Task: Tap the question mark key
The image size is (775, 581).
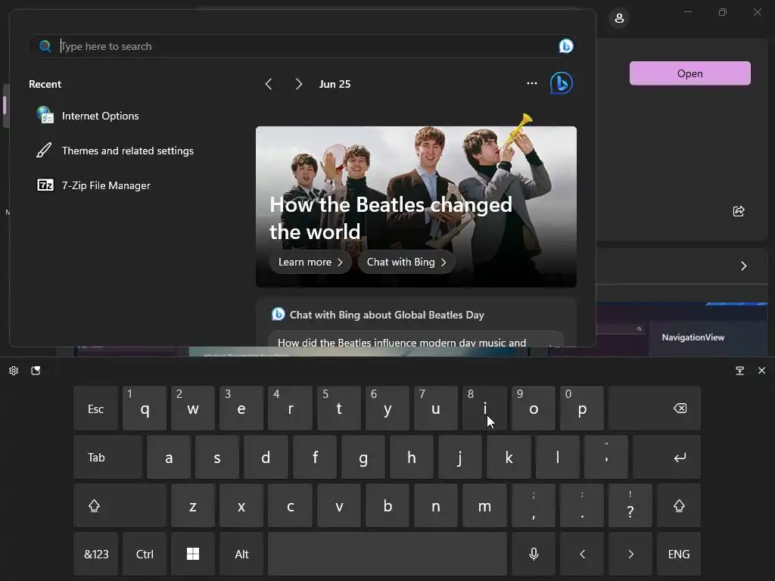Action: click(x=630, y=505)
